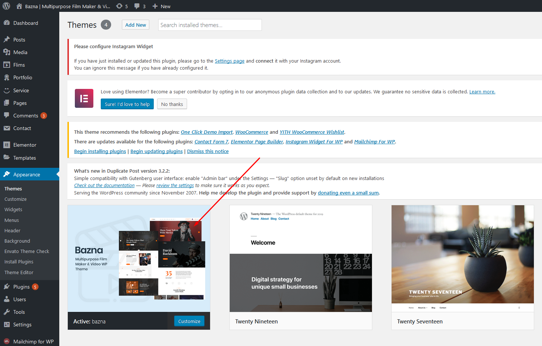
Task: Click the WordPress logo in admin bar
Action: point(6,6)
